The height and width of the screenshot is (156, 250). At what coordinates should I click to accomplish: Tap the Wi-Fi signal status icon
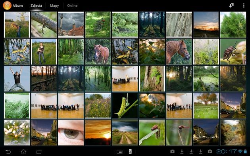pos(240,151)
